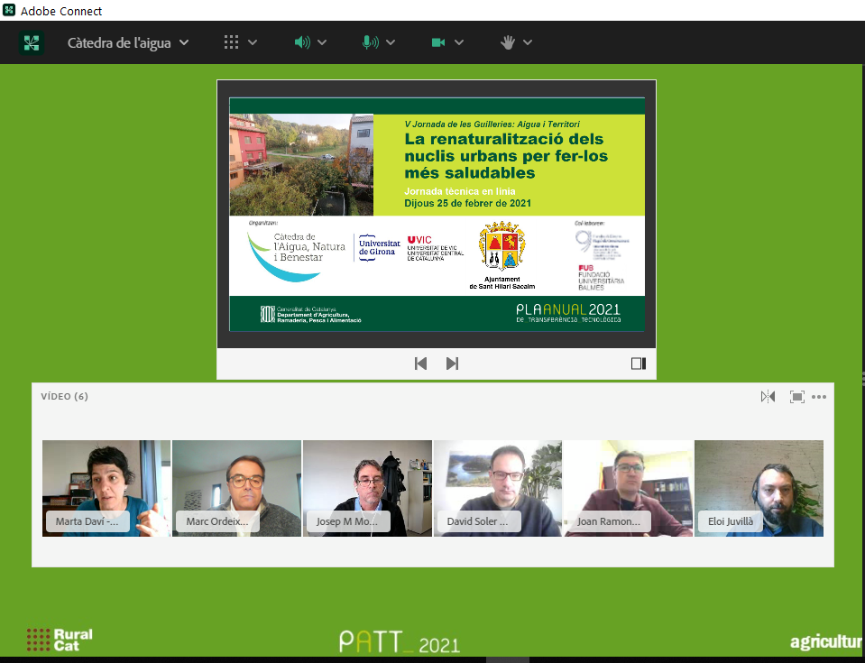Viewport: 865px width, 663px height.
Task: Click the green Adobe Connect logo icon
Action: click(32, 42)
